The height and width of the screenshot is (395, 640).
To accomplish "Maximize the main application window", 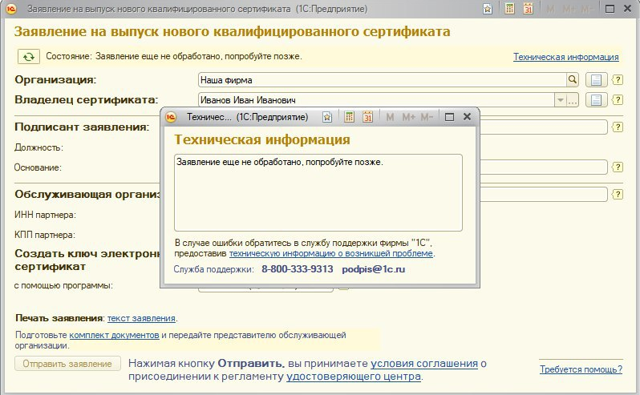I will click(610, 9).
